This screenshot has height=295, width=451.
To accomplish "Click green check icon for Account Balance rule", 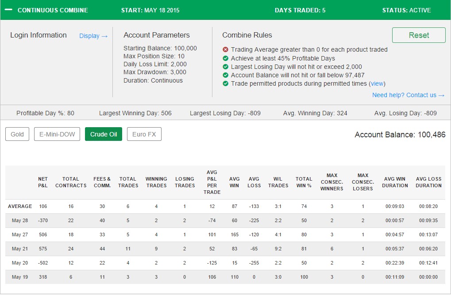I will point(226,75).
